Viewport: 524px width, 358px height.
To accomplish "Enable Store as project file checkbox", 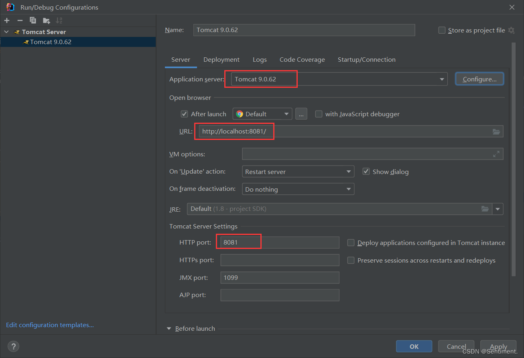I will point(442,30).
